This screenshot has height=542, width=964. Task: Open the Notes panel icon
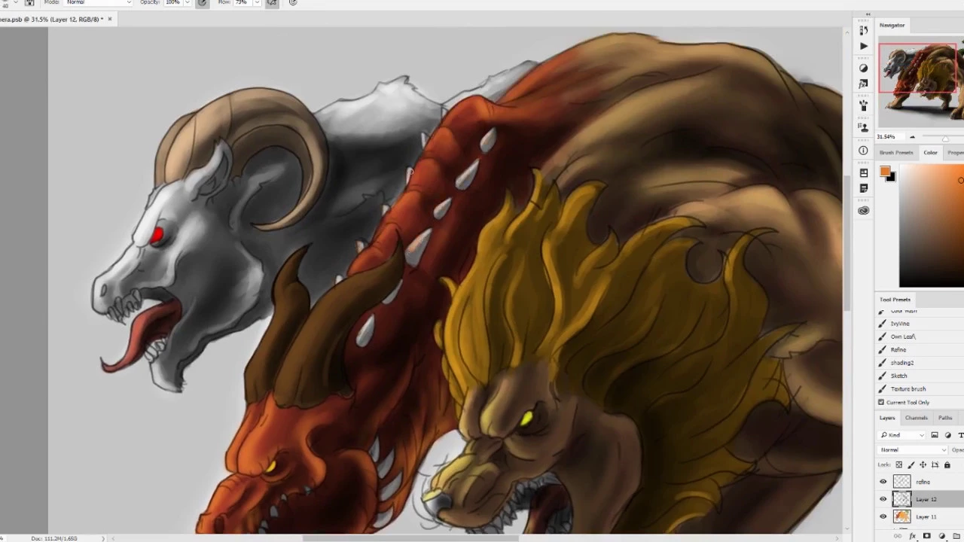coord(863,188)
